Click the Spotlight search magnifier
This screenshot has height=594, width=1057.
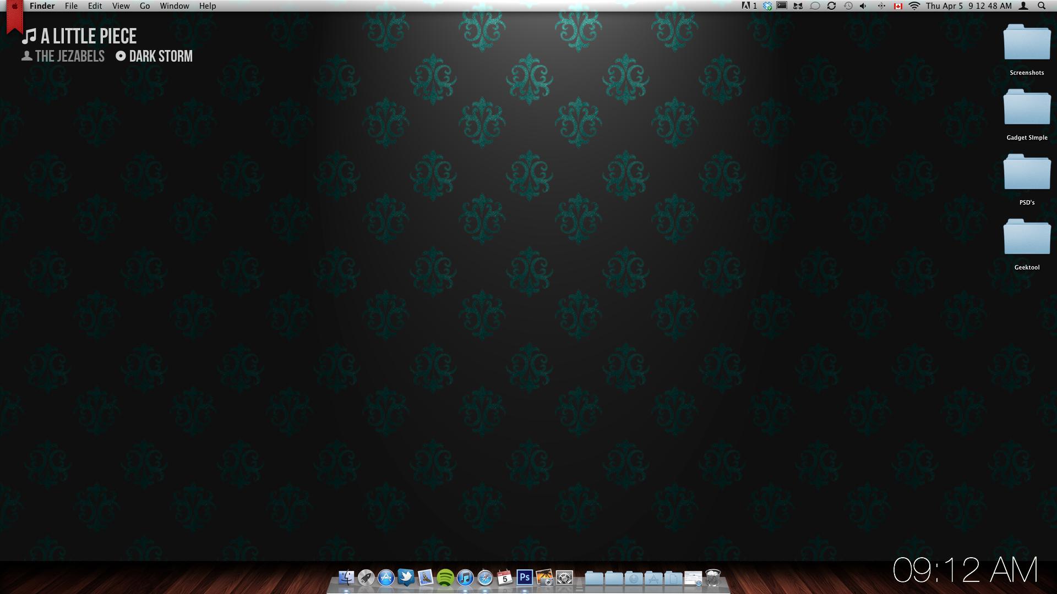(x=1042, y=6)
